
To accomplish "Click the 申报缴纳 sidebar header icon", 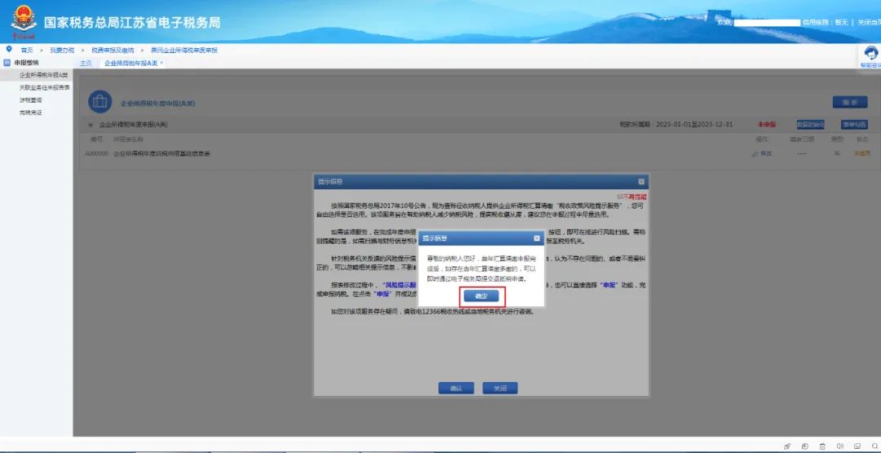I will (7, 62).
